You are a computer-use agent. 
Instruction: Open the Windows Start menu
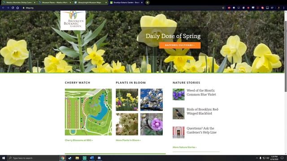click(x=4, y=158)
